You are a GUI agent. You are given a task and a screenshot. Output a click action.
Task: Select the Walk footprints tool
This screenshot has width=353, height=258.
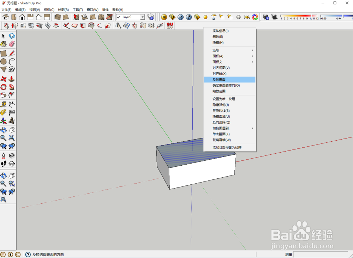tap(4, 164)
